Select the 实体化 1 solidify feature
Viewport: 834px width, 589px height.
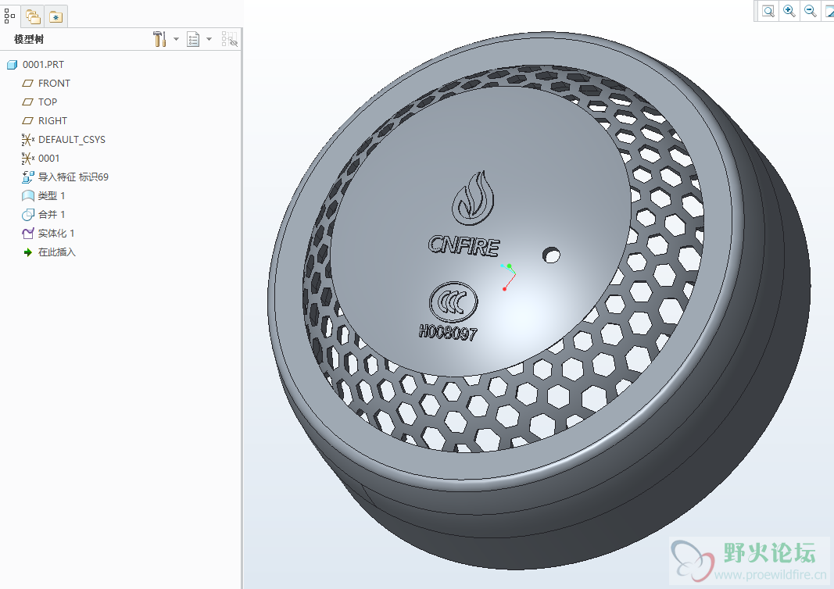pyautogui.click(x=55, y=234)
